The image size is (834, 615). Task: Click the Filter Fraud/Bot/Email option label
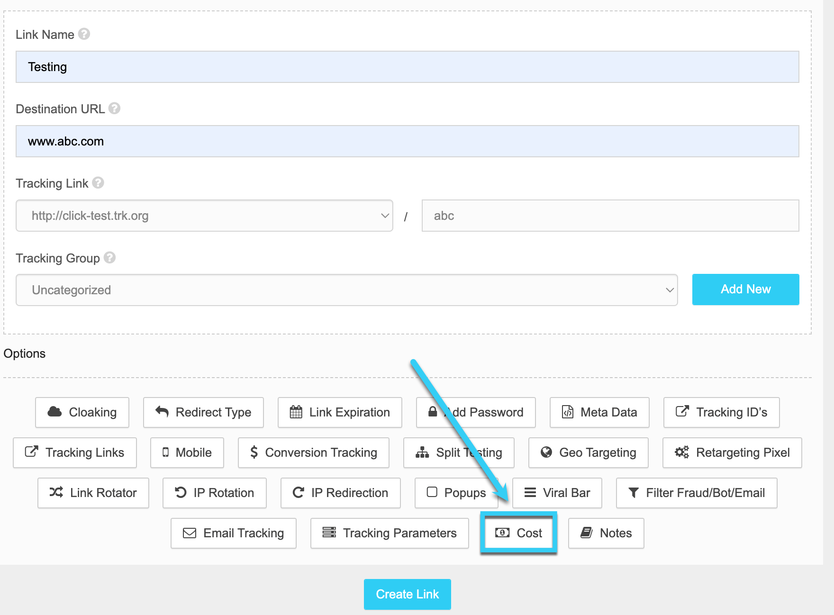point(706,493)
